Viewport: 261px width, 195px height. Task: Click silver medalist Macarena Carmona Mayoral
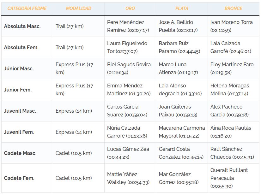click(182, 132)
